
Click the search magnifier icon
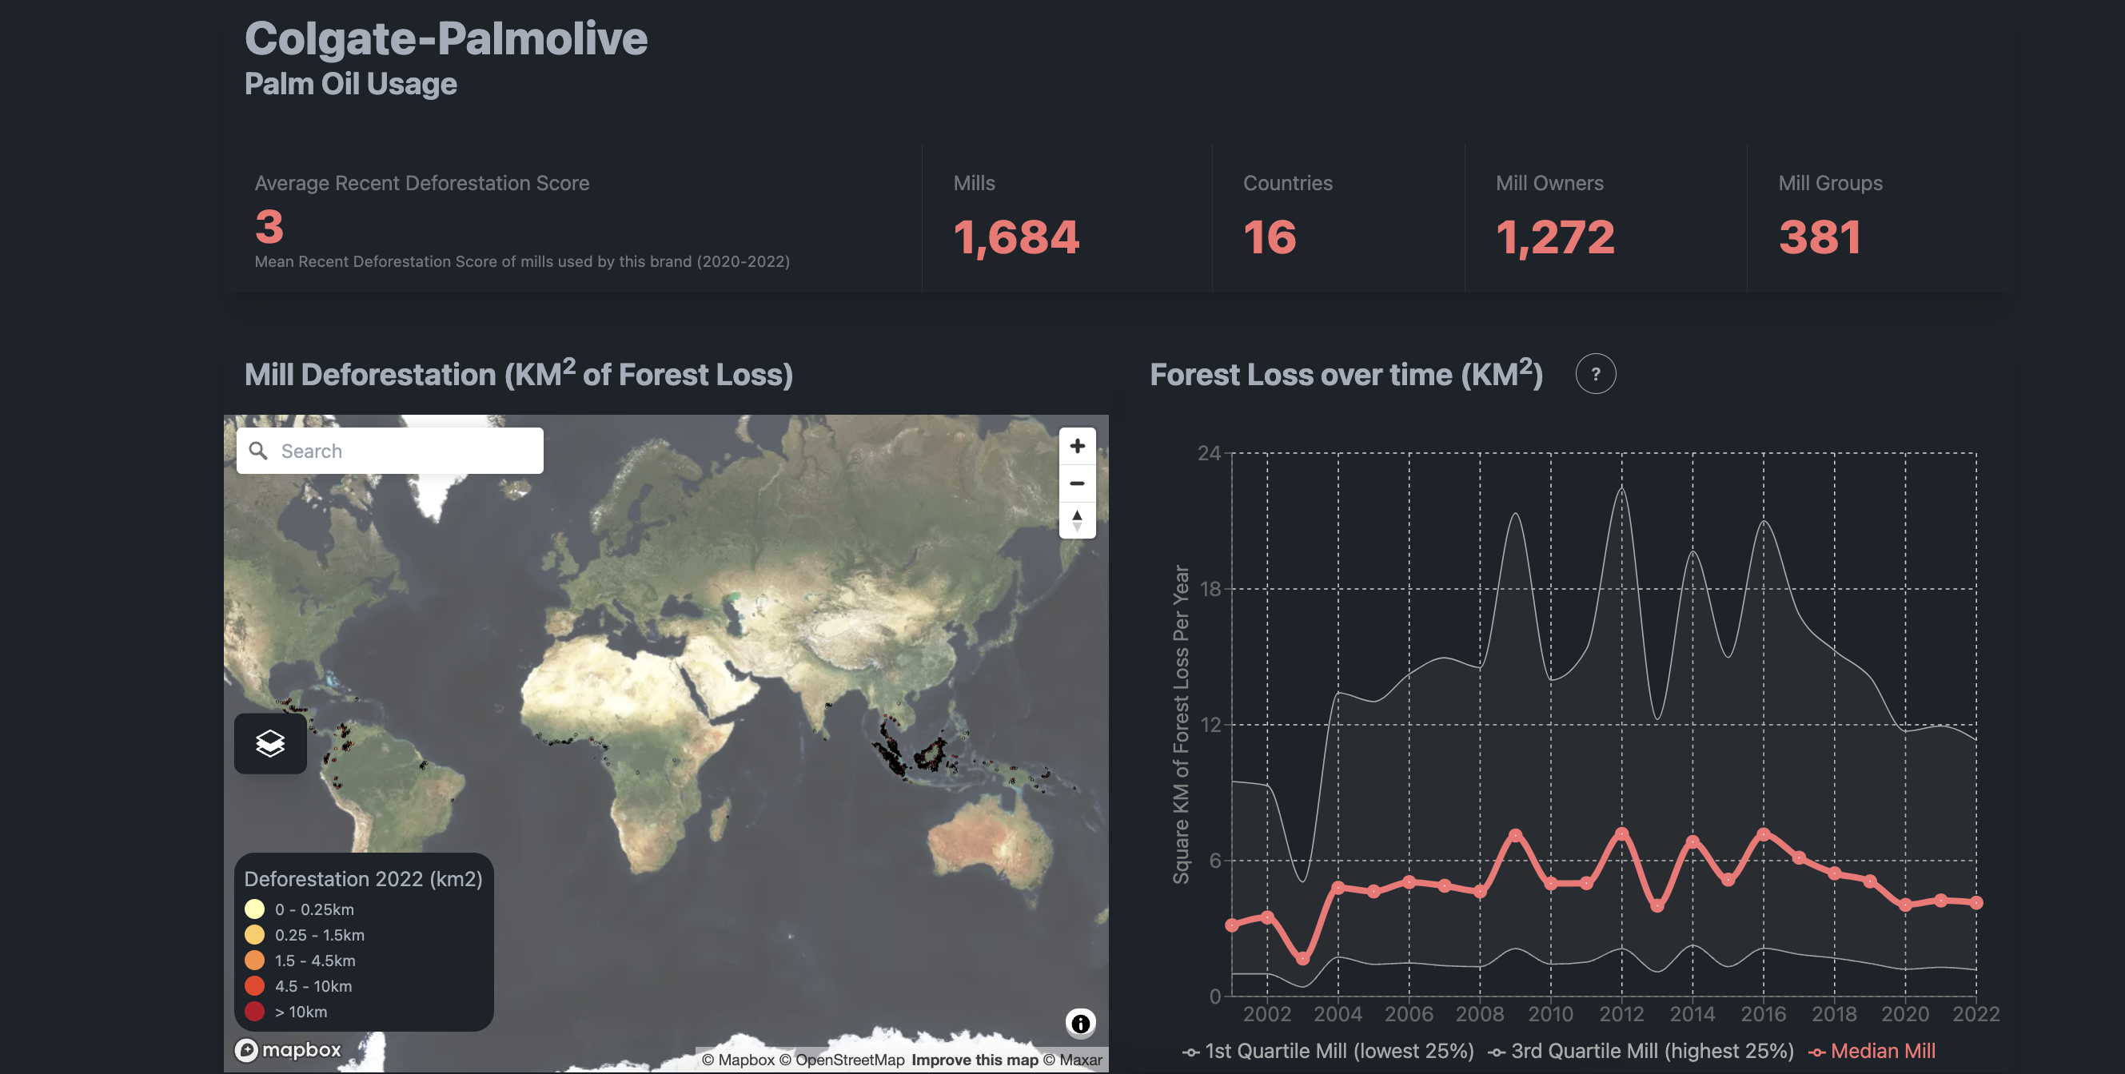(x=258, y=451)
